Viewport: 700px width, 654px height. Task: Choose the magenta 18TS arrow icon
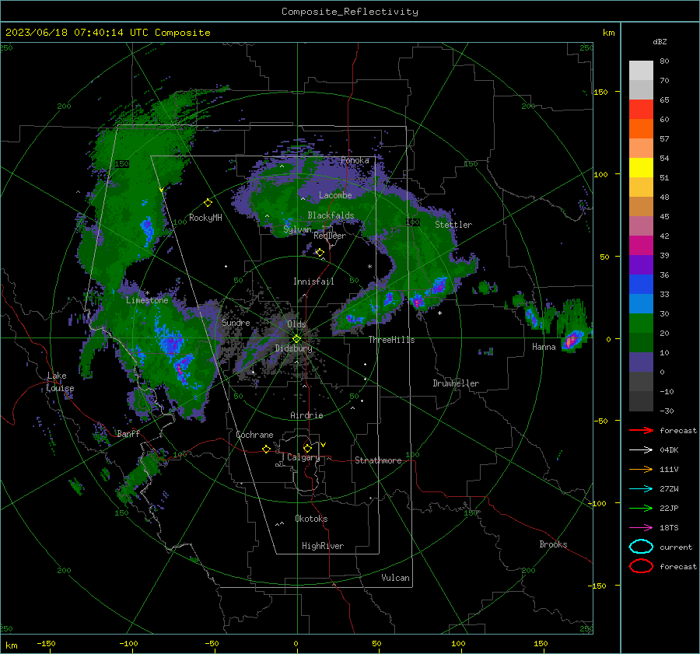click(x=641, y=528)
